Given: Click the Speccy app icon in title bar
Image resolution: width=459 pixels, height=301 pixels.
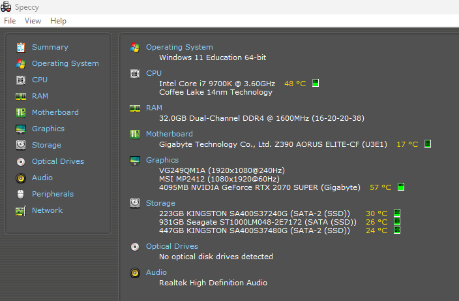Looking at the screenshot, I should click(6, 7).
